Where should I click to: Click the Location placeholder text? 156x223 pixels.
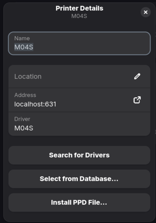(28, 77)
